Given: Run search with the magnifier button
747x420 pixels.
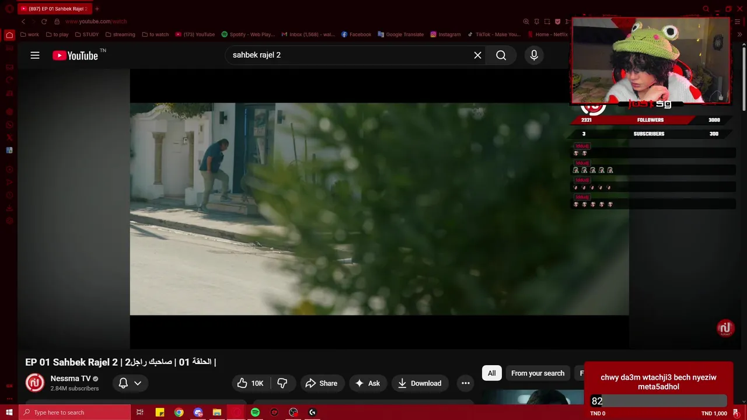Looking at the screenshot, I should coord(501,55).
